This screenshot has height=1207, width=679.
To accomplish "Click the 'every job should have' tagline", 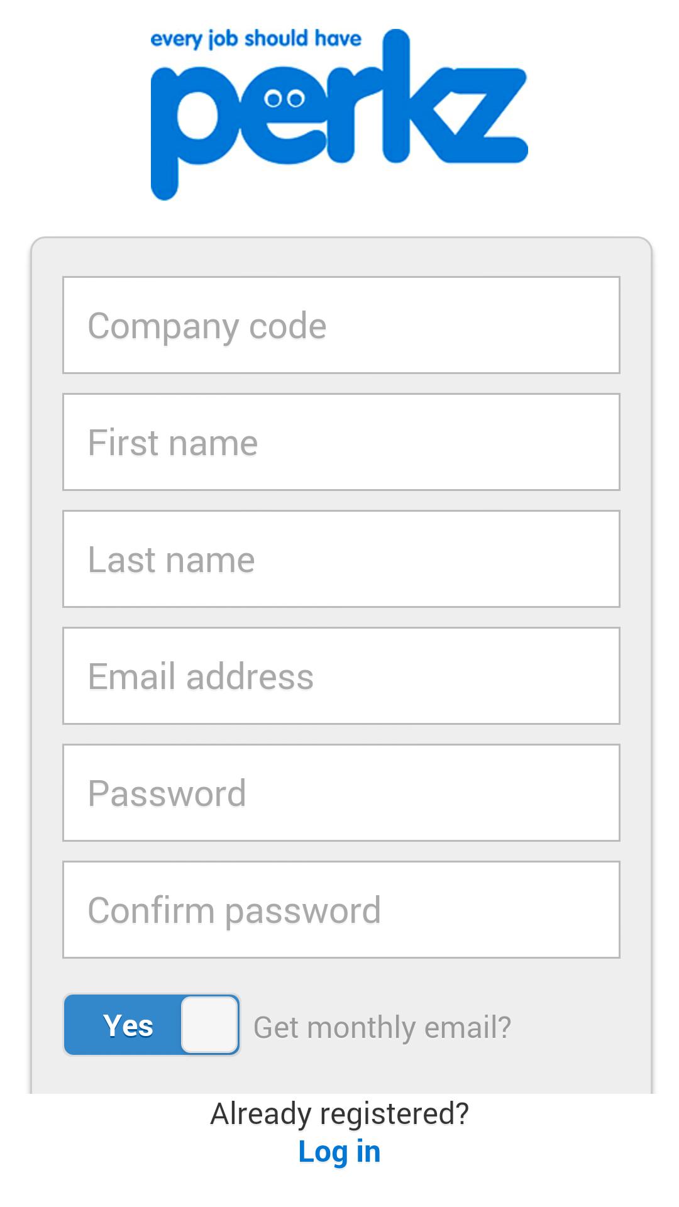I will point(256,39).
